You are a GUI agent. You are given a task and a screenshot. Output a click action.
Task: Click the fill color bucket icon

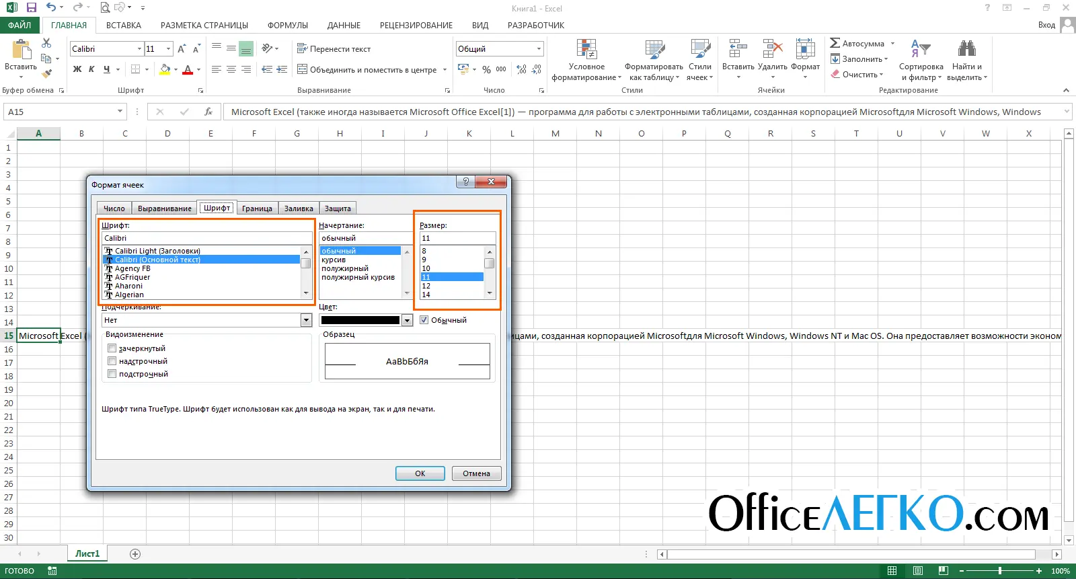point(165,69)
